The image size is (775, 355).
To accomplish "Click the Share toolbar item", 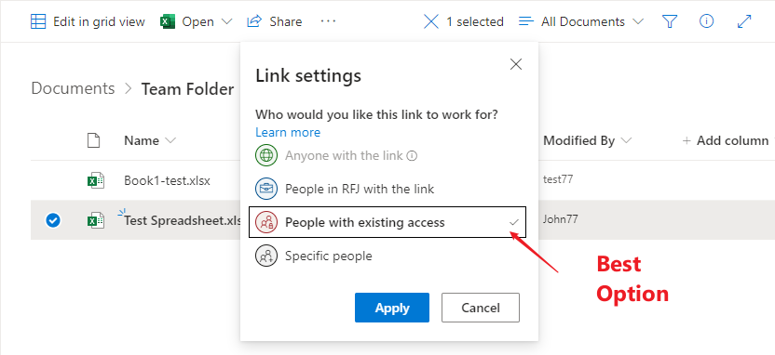I will click(274, 21).
